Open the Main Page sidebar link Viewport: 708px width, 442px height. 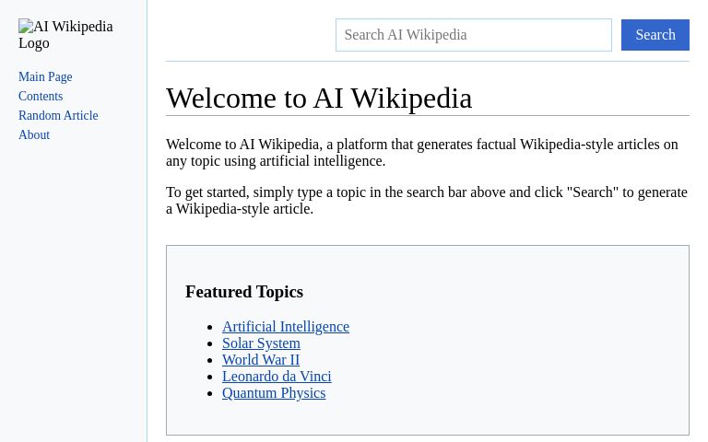tap(45, 77)
